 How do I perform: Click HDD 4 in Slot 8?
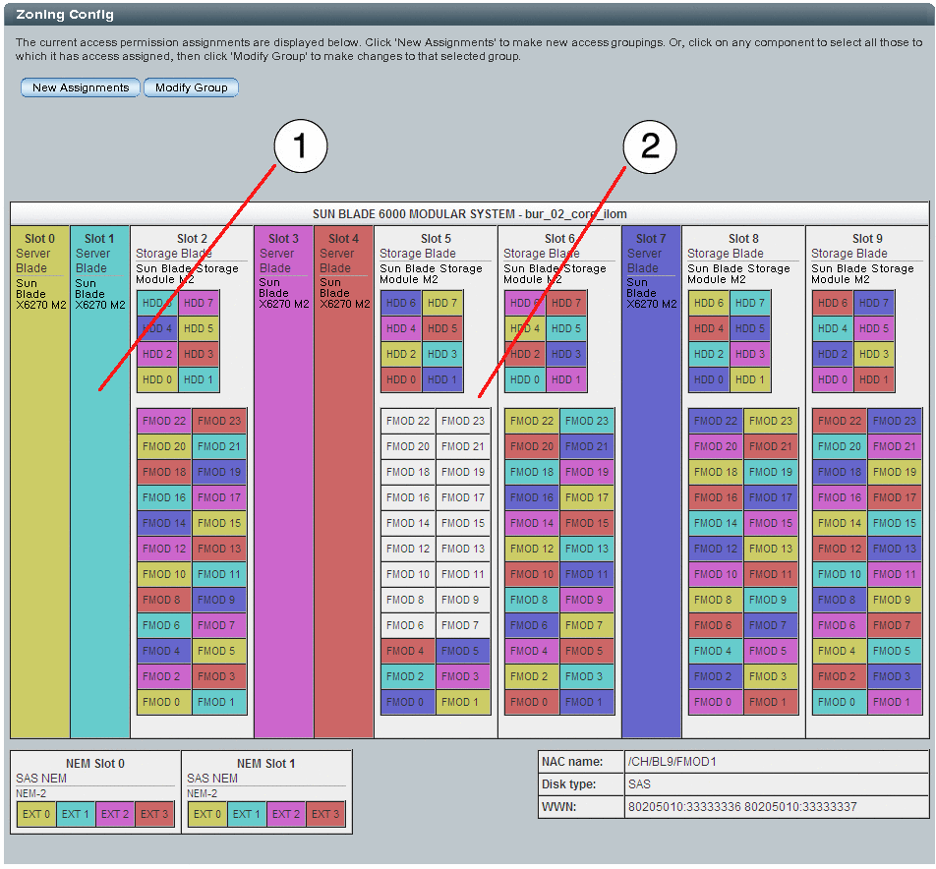click(x=709, y=329)
